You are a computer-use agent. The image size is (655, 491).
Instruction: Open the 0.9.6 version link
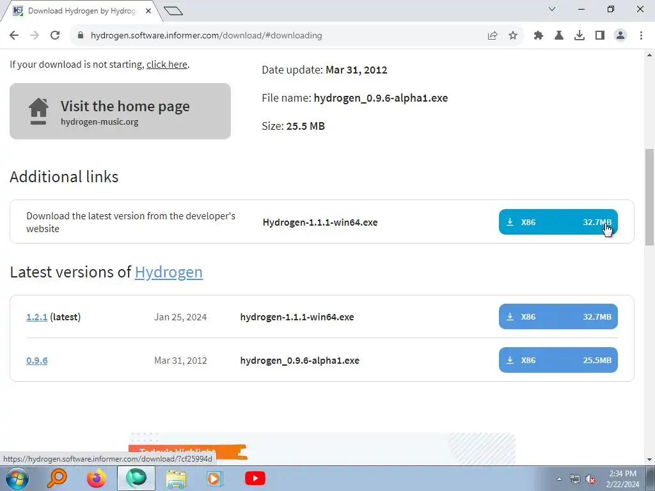coord(36,361)
